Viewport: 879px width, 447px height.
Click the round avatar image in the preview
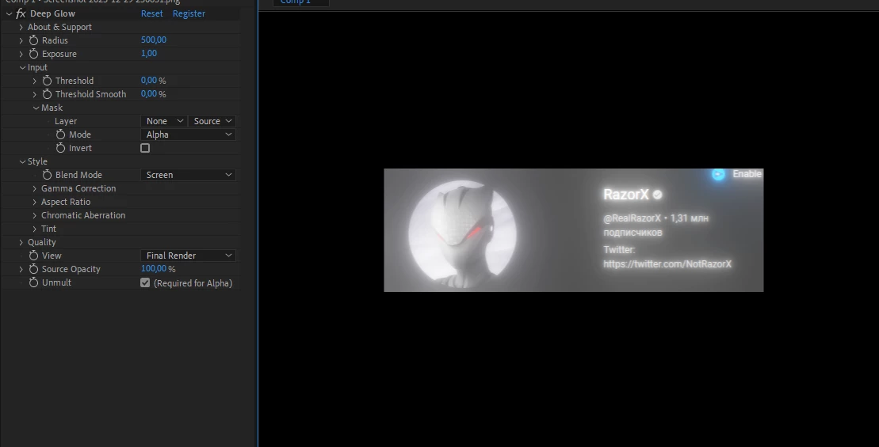pyautogui.click(x=463, y=234)
